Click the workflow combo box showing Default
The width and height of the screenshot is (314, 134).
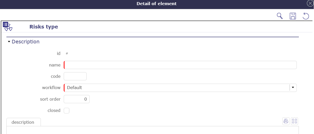(177, 88)
